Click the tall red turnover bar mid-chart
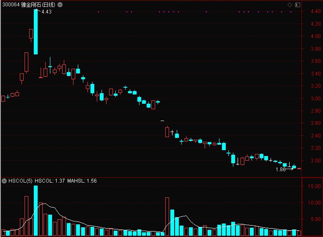The height and width of the screenshot is (237, 323). click(x=167, y=216)
